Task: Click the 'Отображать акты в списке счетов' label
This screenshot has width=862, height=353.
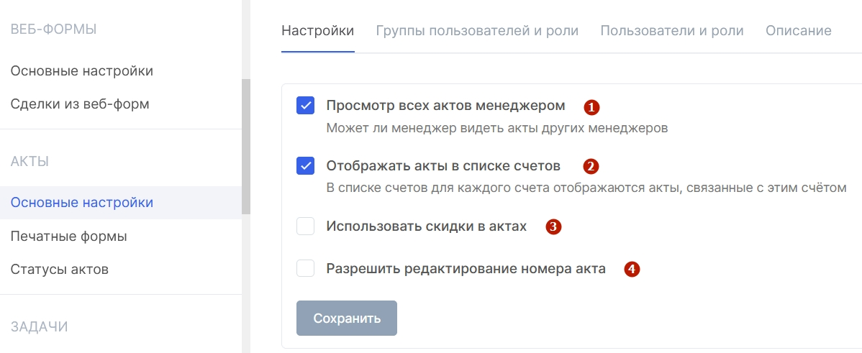Action: (x=443, y=166)
